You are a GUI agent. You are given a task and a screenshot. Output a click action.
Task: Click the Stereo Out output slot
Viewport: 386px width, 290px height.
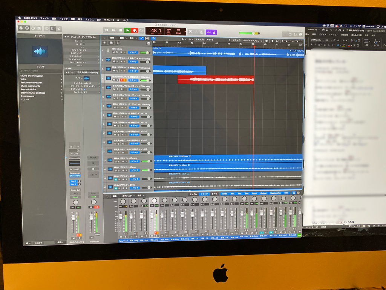tap(75, 190)
